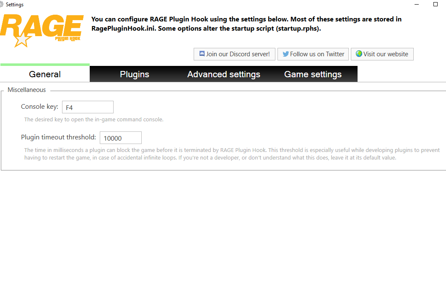Click the timeout threshold description text
Image resolution: width=446 pixels, height=288 pixels.
pos(232,154)
